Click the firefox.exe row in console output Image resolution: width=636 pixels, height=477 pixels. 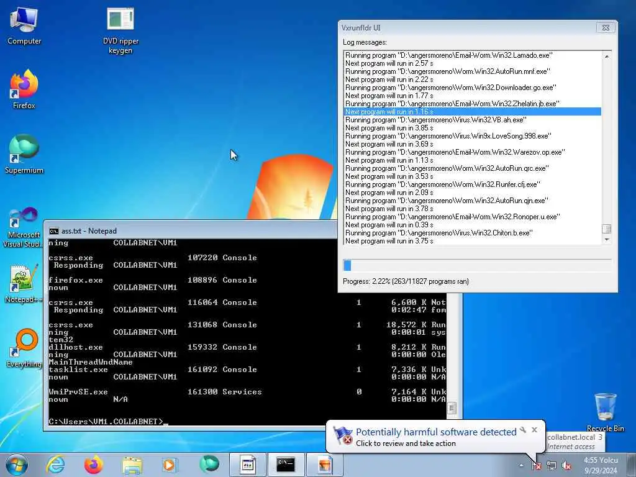point(153,280)
